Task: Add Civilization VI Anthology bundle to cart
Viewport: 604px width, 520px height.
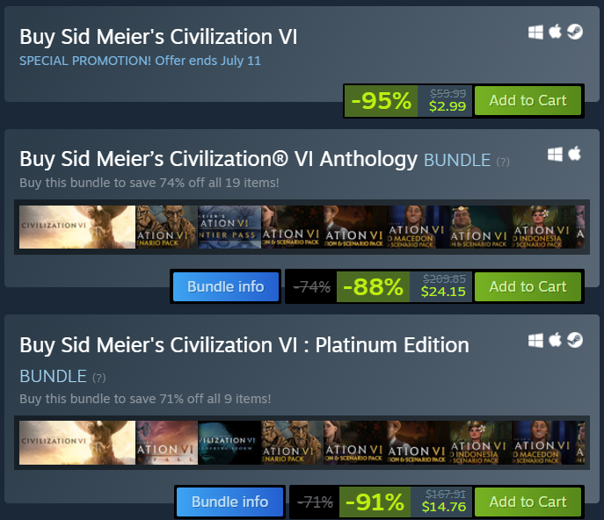Action: pos(528,286)
